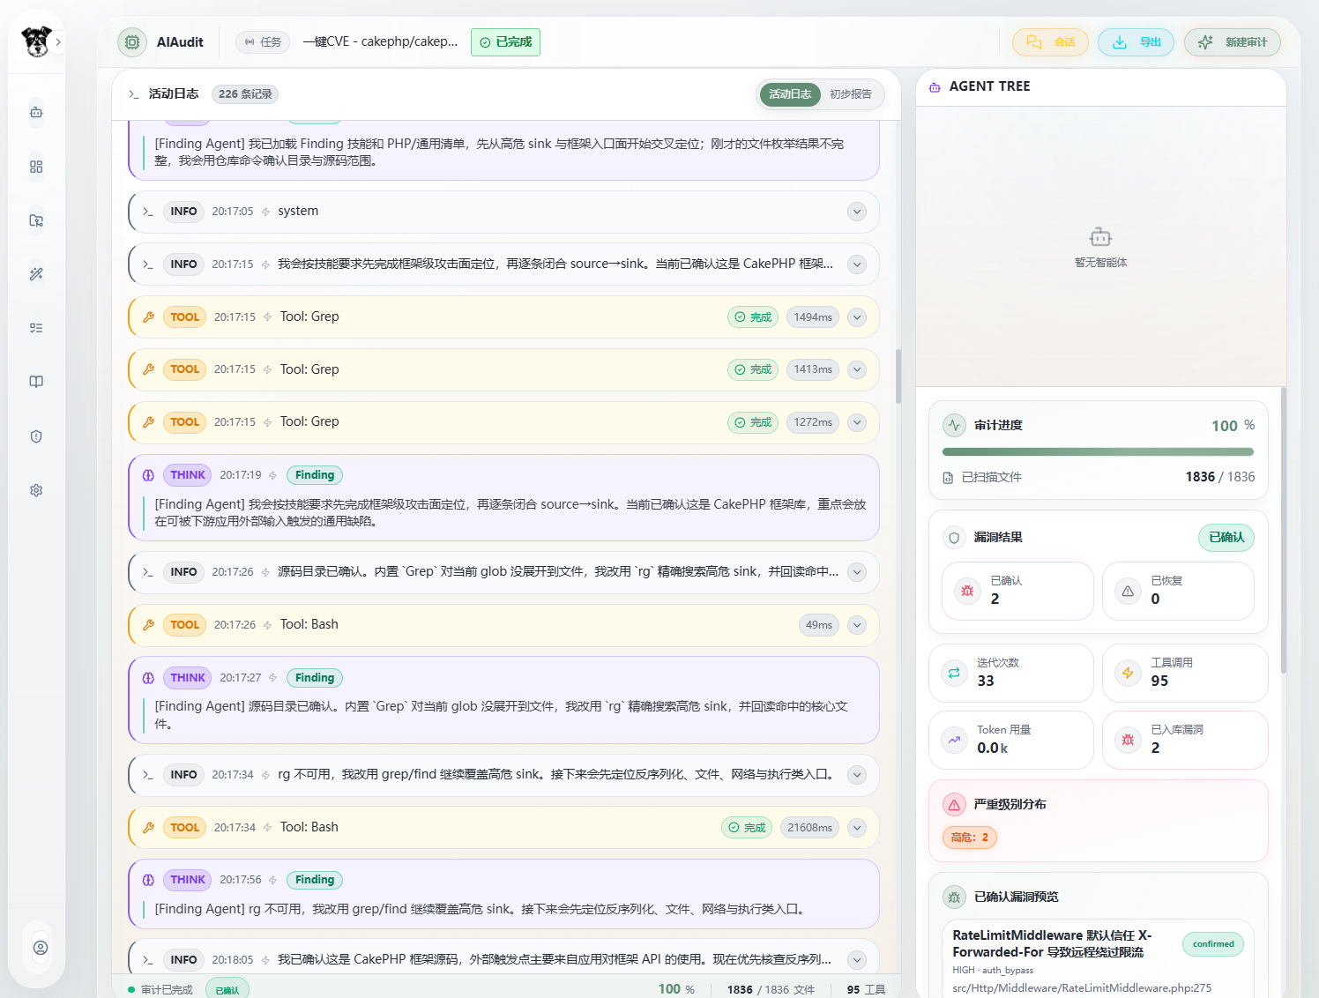Expand the 20:17:26 INFO log entry

point(857,572)
